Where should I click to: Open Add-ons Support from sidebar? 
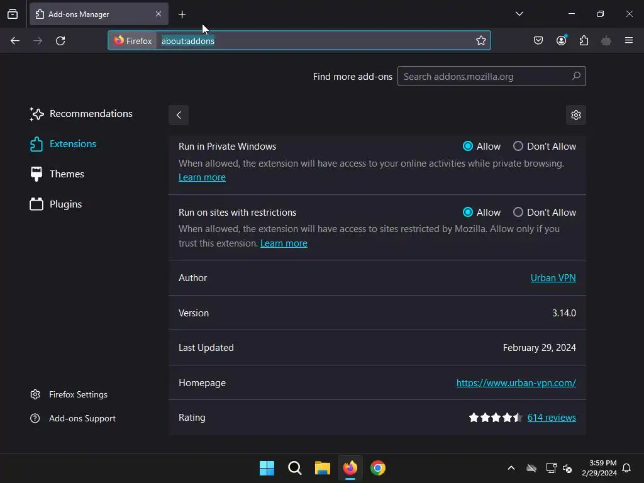click(x=73, y=418)
